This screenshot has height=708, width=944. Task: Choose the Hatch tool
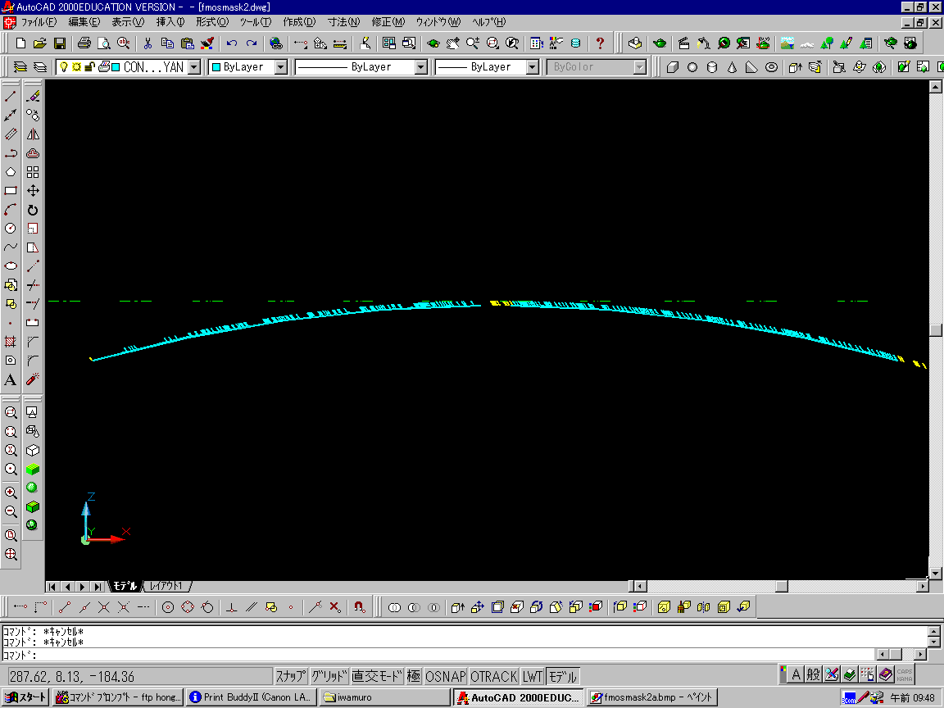pyautogui.click(x=11, y=342)
